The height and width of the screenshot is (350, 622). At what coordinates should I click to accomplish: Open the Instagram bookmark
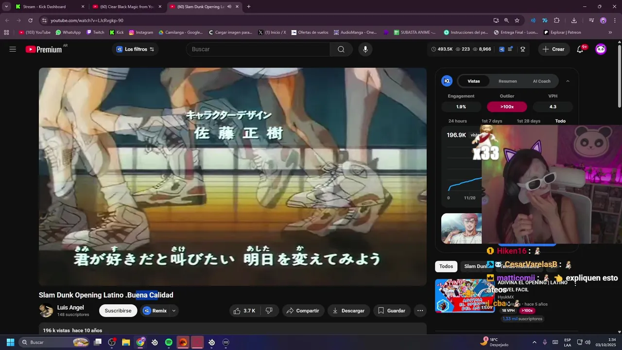coord(141,33)
